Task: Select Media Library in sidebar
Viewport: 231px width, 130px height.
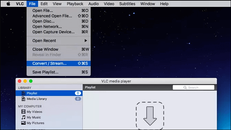Action: (49, 99)
